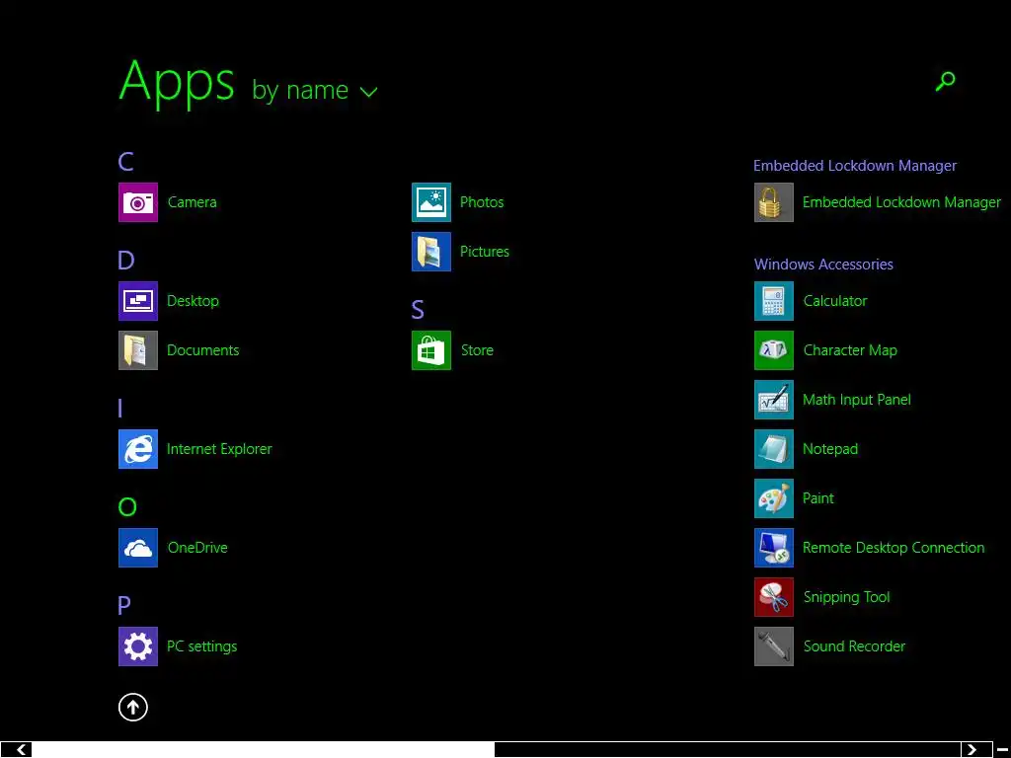Click the 'Pictures' label text
Viewport: 1011px width, 758px height.
point(484,252)
